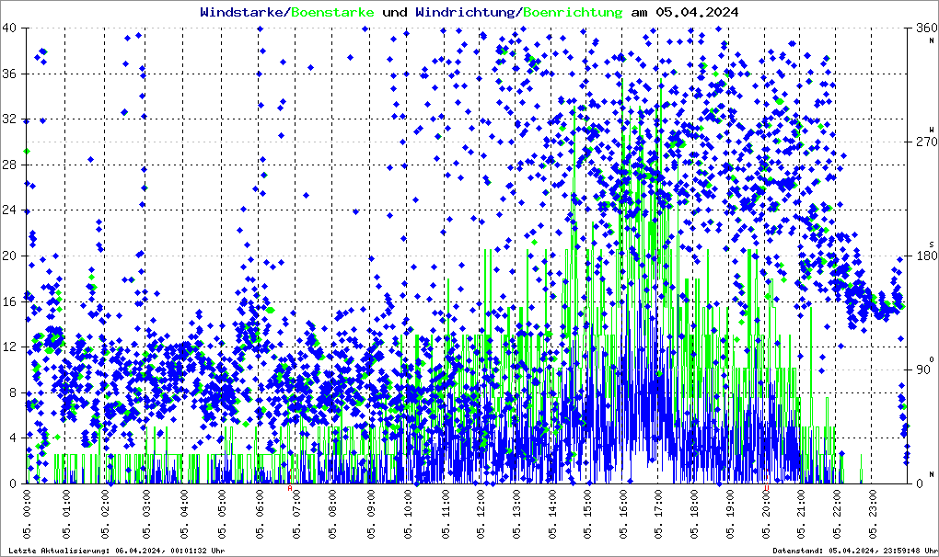Viewport: 939px width, 557px height.
Task: Click the date '05.04.2024' in the title
Action: tap(697, 12)
